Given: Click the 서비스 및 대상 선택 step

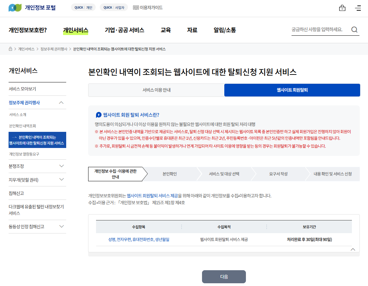Looking at the screenshot, I should (224, 174).
